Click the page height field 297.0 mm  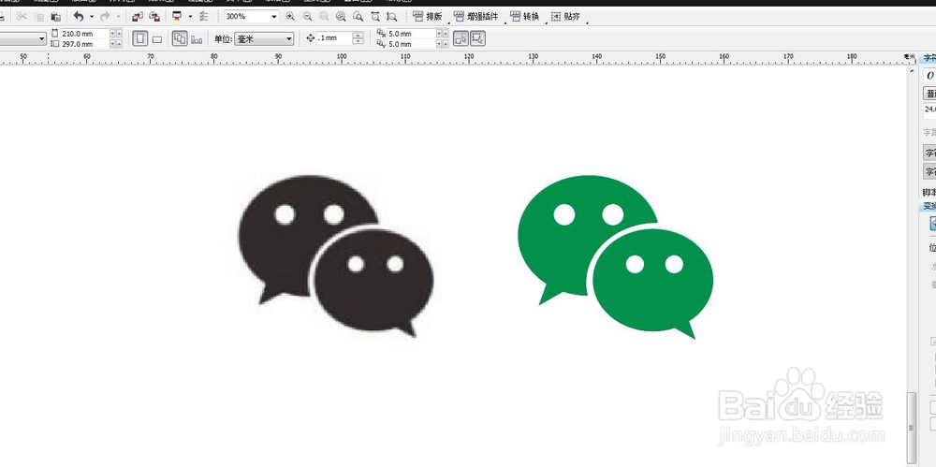pos(85,44)
